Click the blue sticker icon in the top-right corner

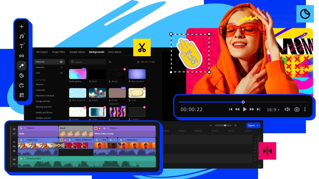point(305,14)
